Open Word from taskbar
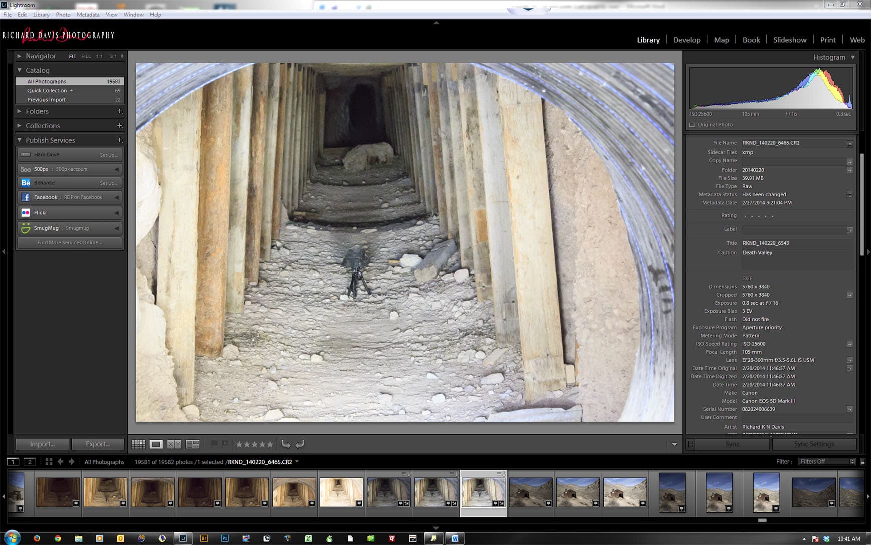Viewport: 871px width, 545px height. 455,538
